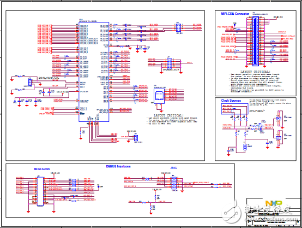Select the crystal oscillator symbol in Clock Sources

[x=245, y=147]
